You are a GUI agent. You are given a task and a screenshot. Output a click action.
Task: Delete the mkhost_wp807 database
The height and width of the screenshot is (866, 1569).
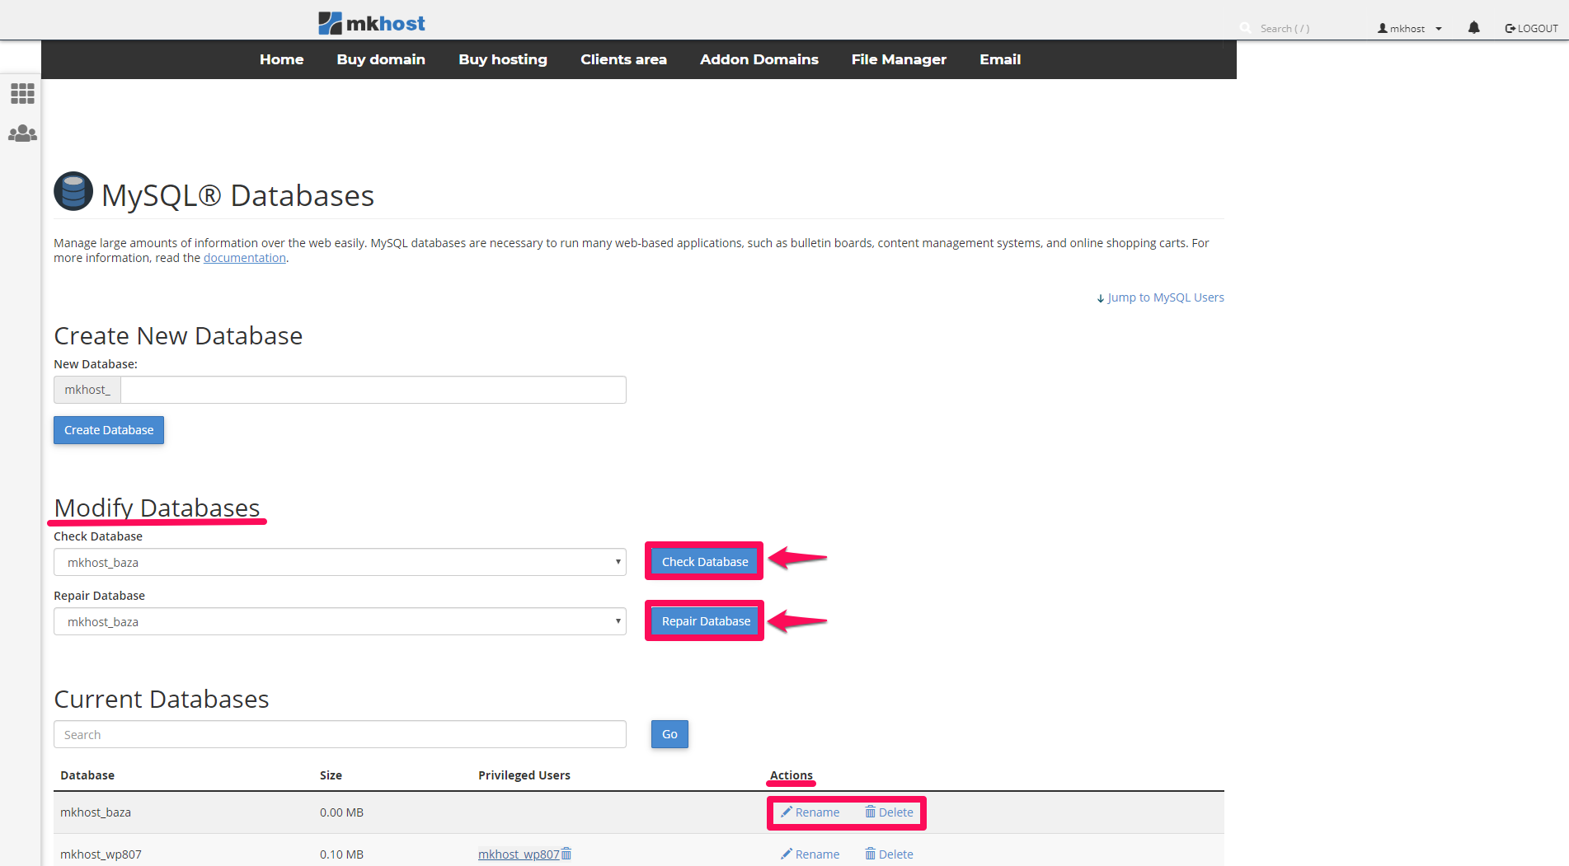pos(889,854)
